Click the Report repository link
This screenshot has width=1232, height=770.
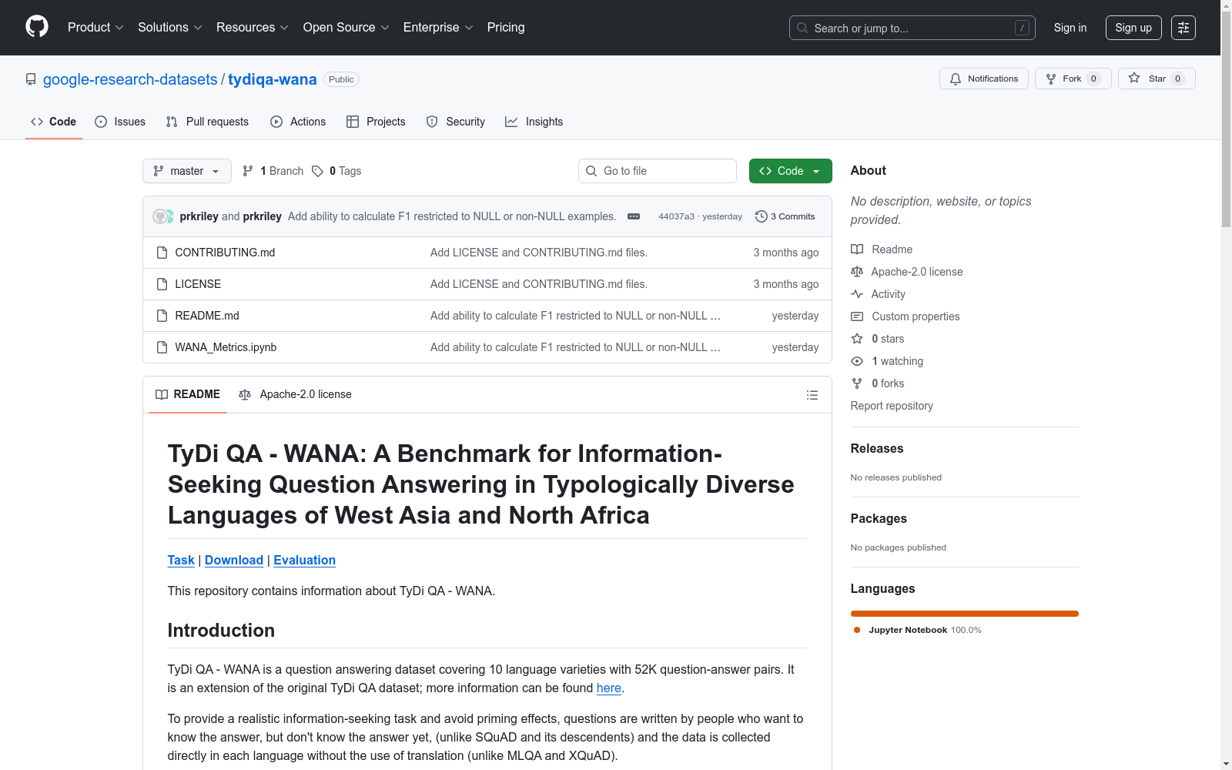[892, 406]
